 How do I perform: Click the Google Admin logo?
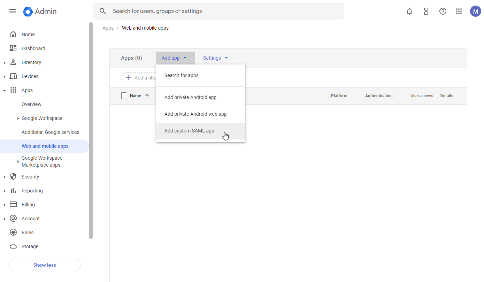pyautogui.click(x=40, y=11)
